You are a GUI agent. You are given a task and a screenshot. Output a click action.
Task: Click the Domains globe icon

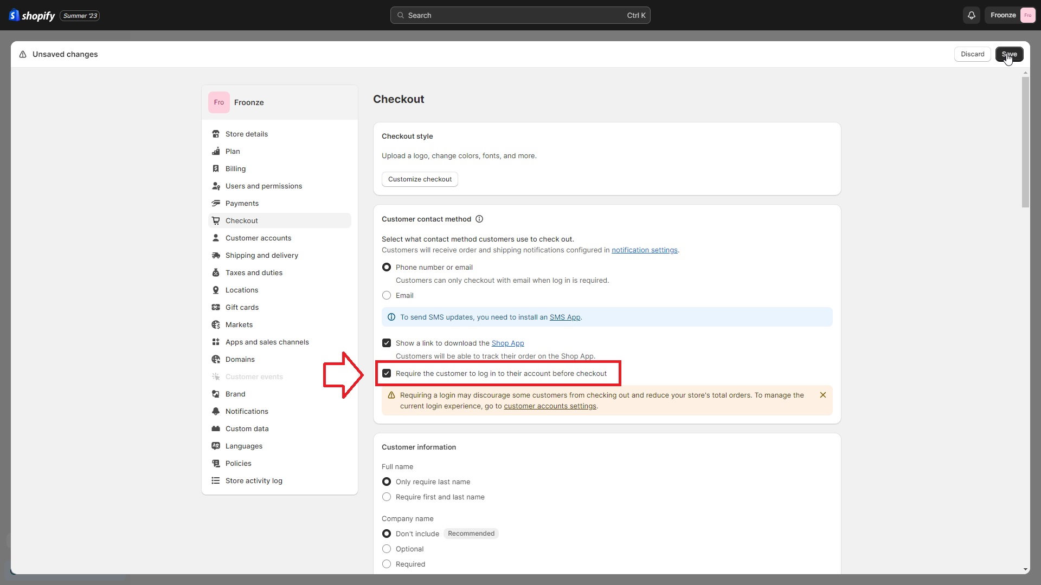pos(216,360)
